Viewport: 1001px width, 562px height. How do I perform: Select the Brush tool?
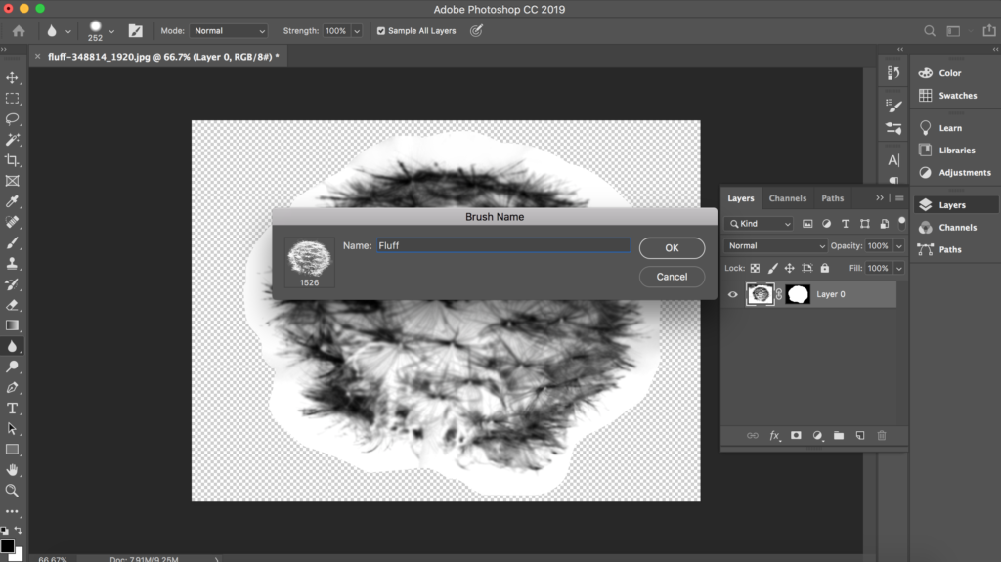(12, 242)
